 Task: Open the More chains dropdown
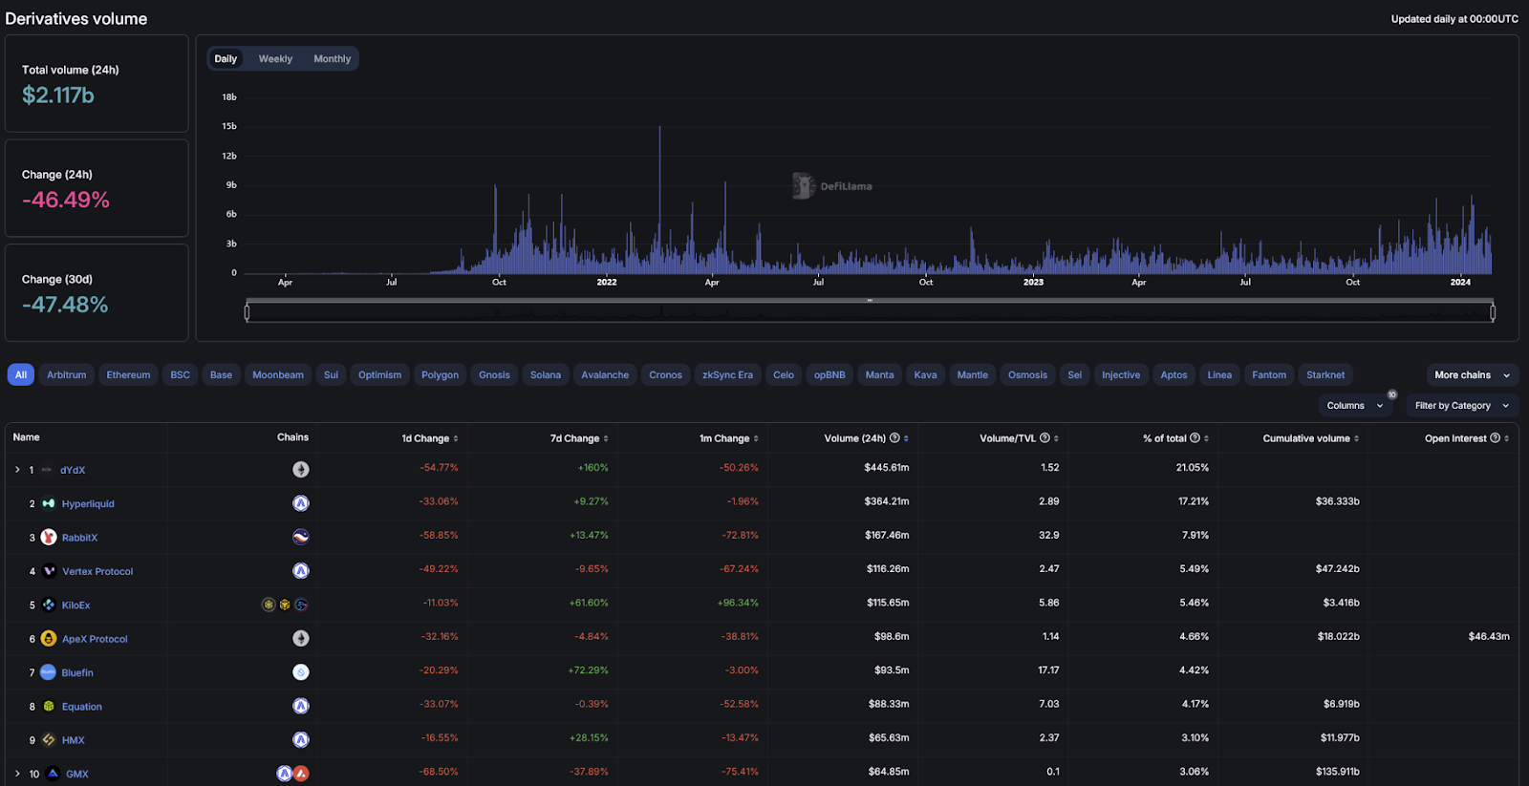pos(1472,375)
